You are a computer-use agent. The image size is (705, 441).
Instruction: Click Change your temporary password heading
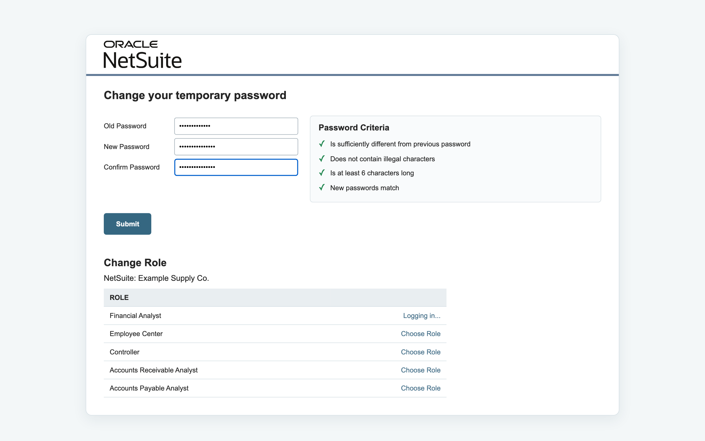tap(195, 95)
